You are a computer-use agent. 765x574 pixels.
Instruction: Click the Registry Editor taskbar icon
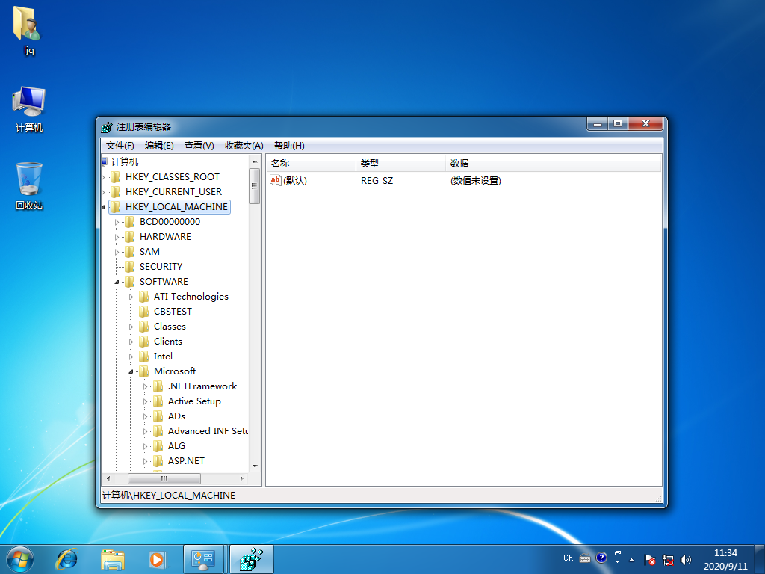(x=251, y=559)
